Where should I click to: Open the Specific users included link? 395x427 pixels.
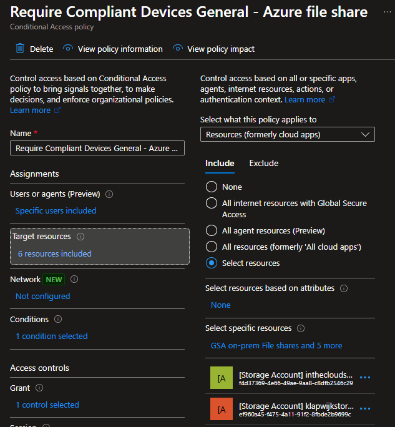[x=56, y=210]
